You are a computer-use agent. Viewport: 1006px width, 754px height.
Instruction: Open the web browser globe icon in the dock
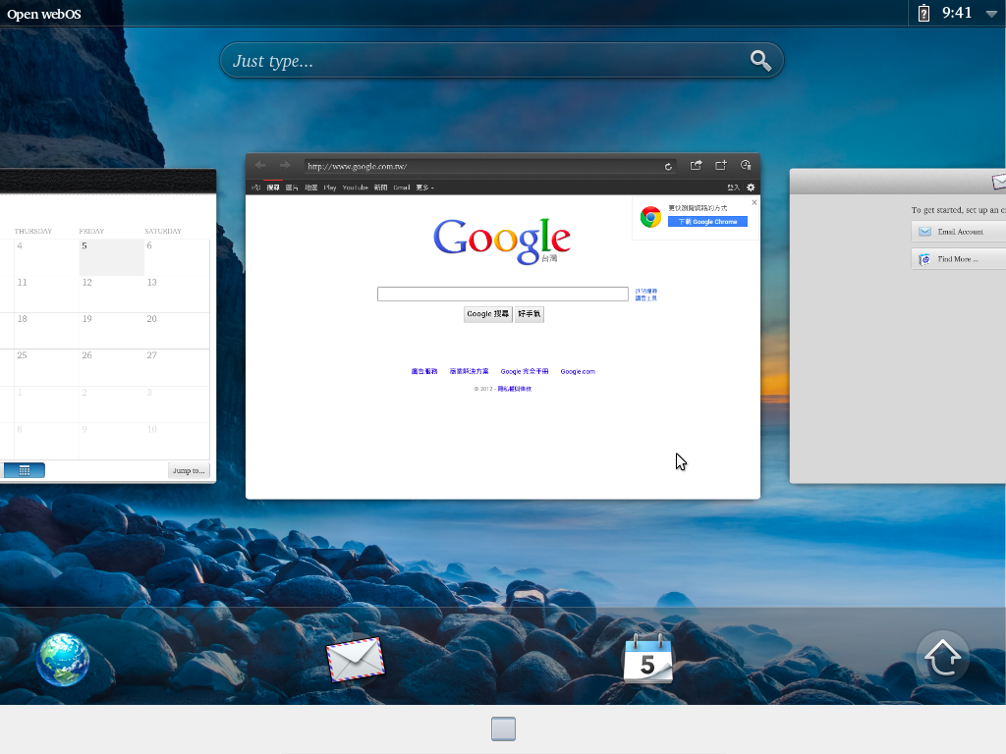click(x=63, y=660)
